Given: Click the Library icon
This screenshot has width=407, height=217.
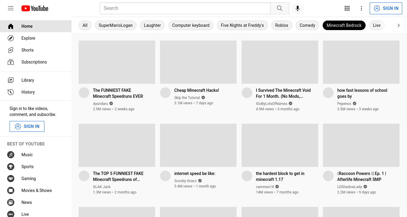Looking at the screenshot, I should [x=11, y=80].
